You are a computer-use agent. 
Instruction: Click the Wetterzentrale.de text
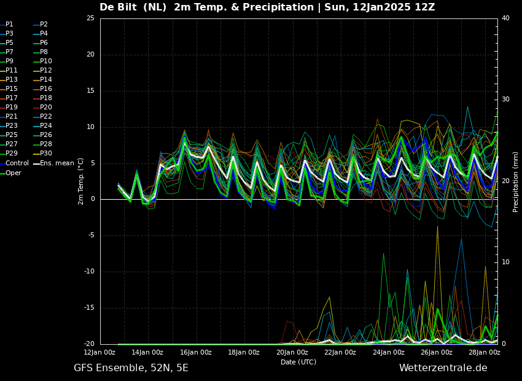(443, 368)
